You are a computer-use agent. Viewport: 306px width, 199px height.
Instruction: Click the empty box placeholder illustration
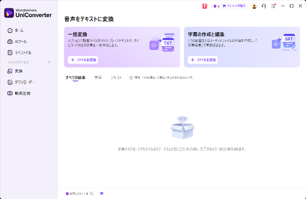click(182, 128)
